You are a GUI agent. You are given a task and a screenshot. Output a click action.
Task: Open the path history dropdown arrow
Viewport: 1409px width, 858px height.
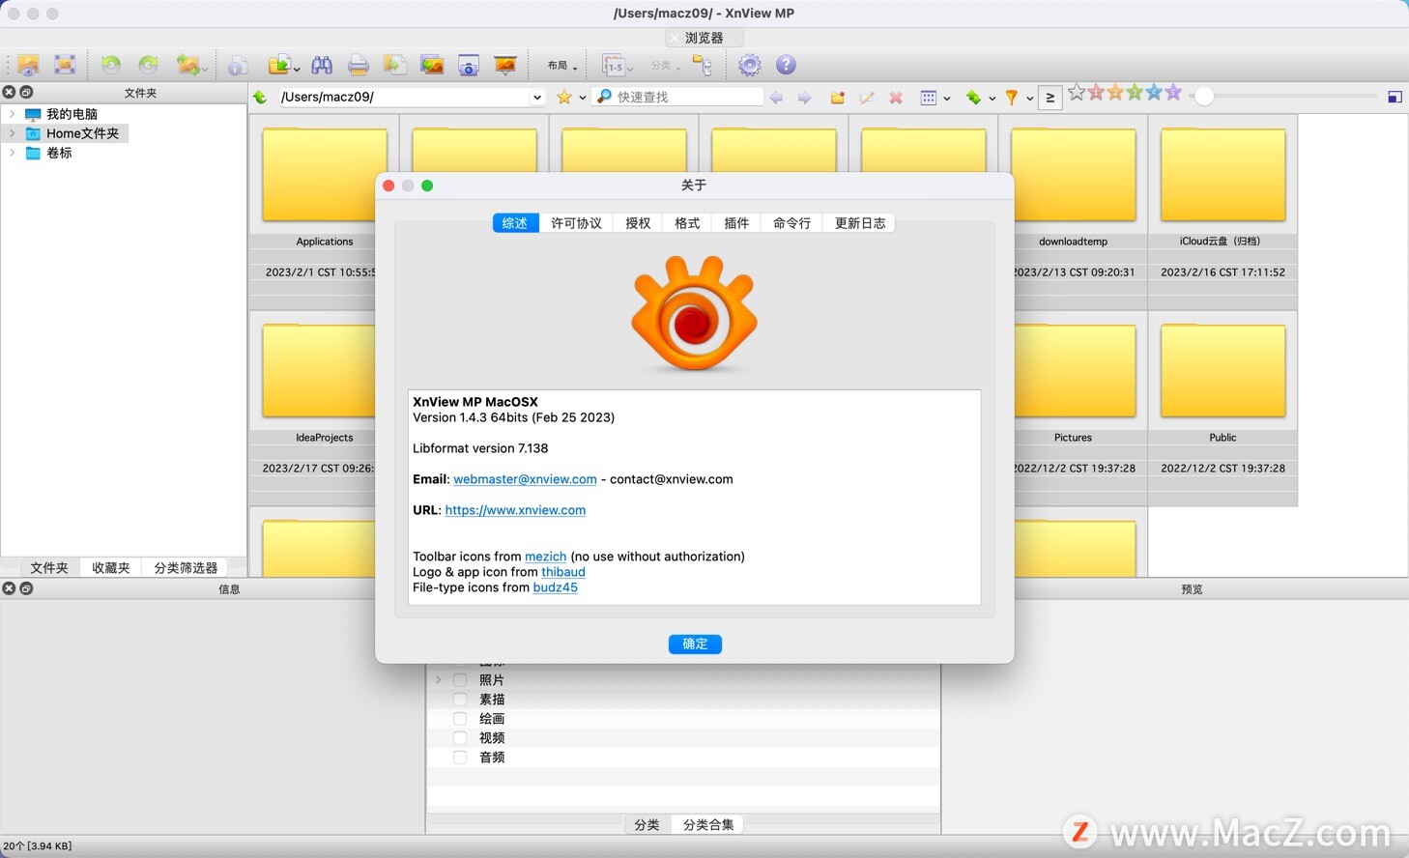coord(536,97)
